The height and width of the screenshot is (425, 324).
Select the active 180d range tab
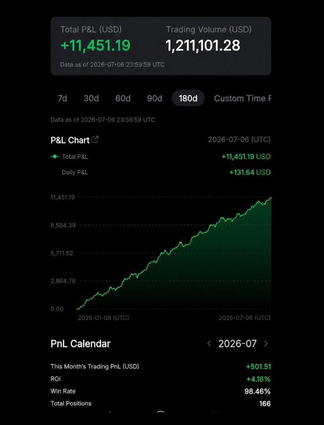tap(188, 99)
